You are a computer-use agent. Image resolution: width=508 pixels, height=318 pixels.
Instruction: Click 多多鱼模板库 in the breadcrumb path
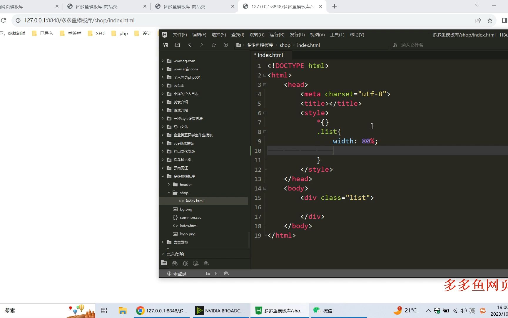pos(260,45)
